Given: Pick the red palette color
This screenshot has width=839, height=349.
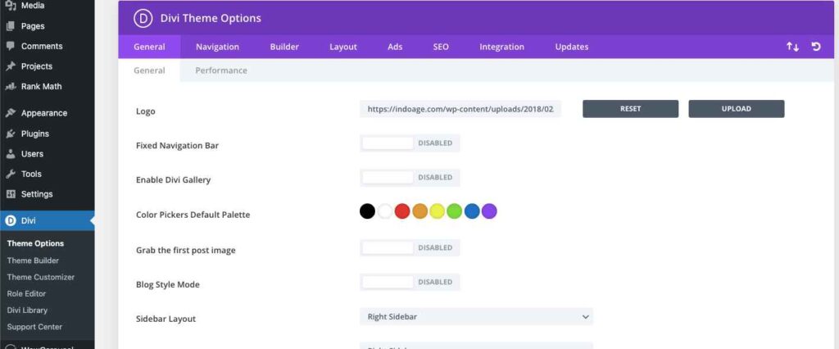Looking at the screenshot, I should (x=401, y=211).
